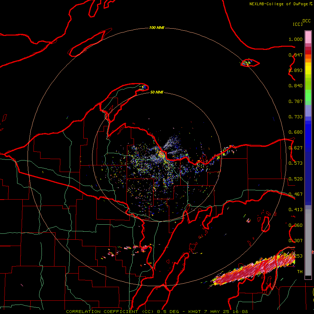Click the 0.947 scale value
314x314 pixels.
coord(296,55)
